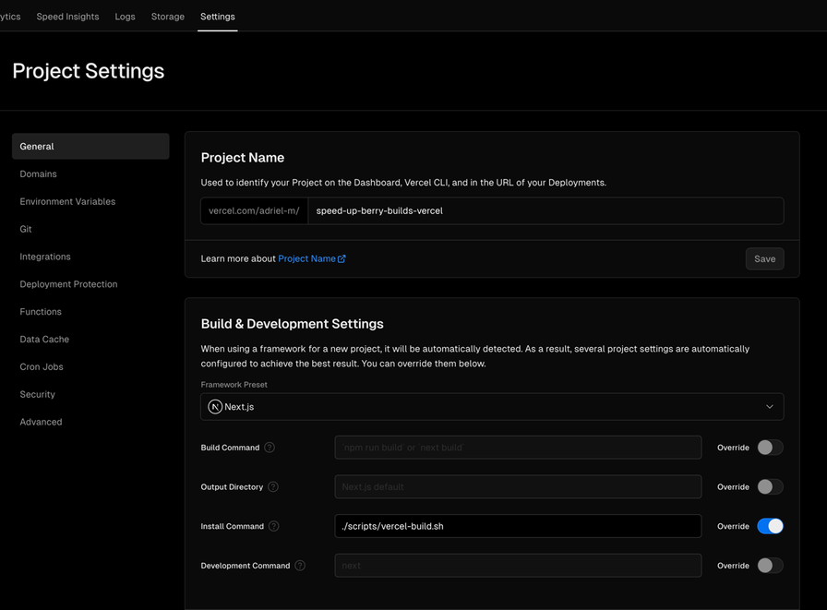Open the Logs tab
The width and height of the screenshot is (827, 610).
point(125,17)
